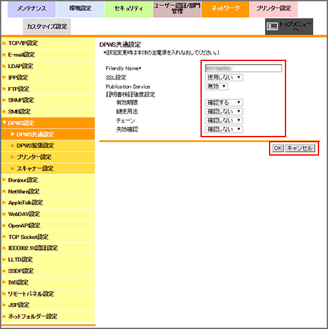Open the 失効確認 dropdown
Screen dimensions: 328x329
point(224,129)
